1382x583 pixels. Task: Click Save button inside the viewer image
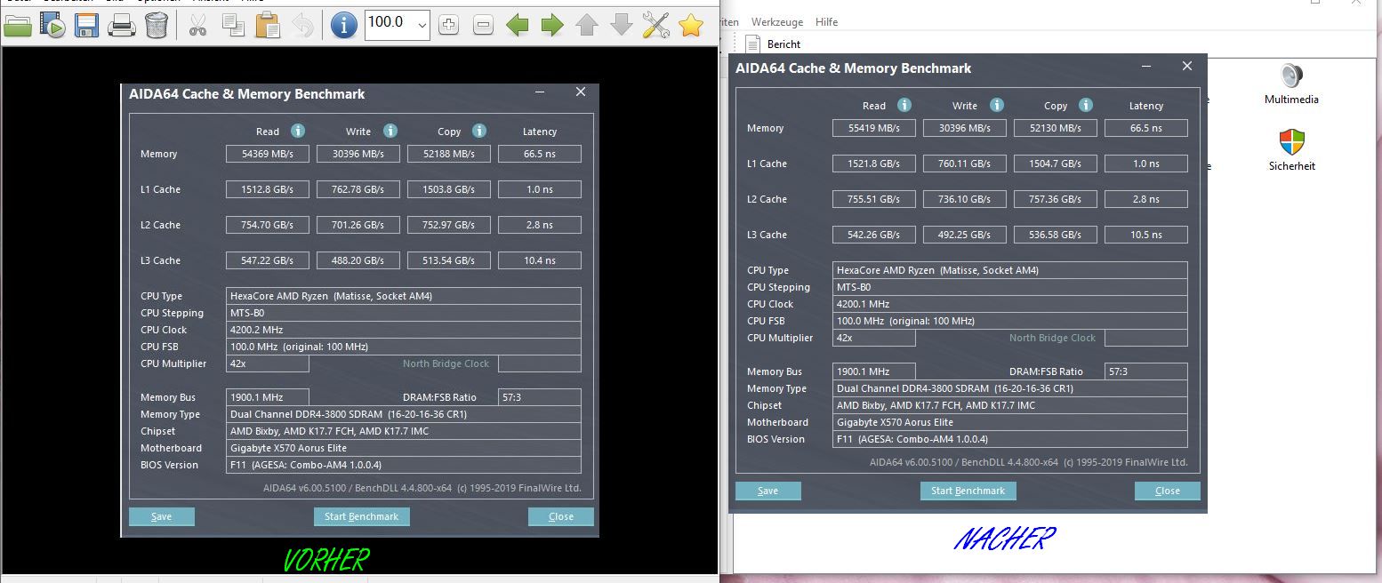point(162,516)
